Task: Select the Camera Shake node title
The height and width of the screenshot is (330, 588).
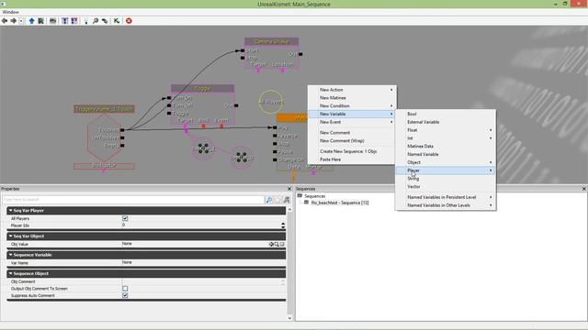Action: click(272, 41)
